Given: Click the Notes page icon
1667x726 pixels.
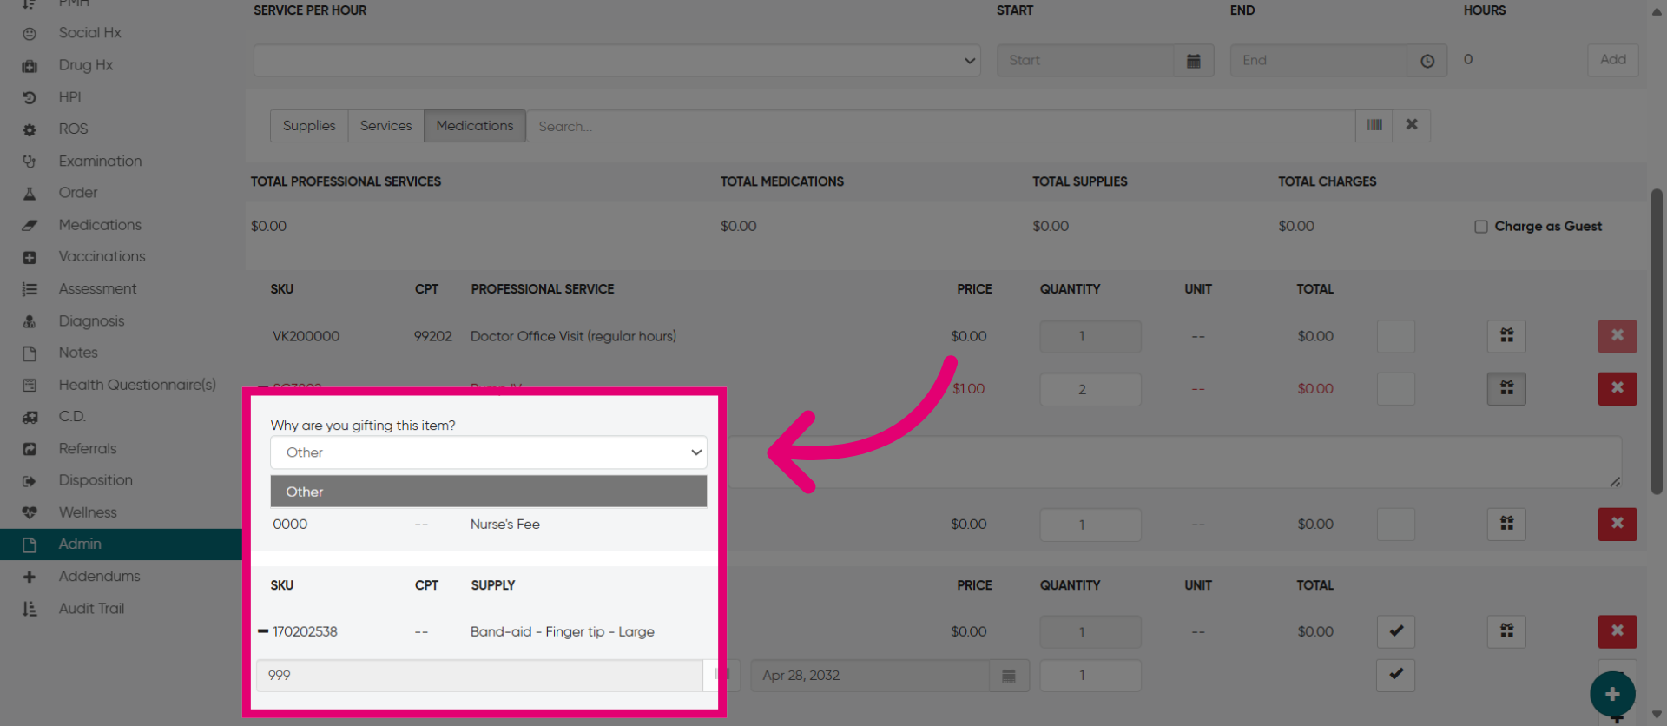Looking at the screenshot, I should (30, 353).
